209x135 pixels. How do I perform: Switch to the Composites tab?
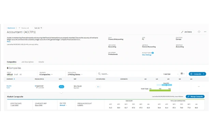tap(12, 62)
